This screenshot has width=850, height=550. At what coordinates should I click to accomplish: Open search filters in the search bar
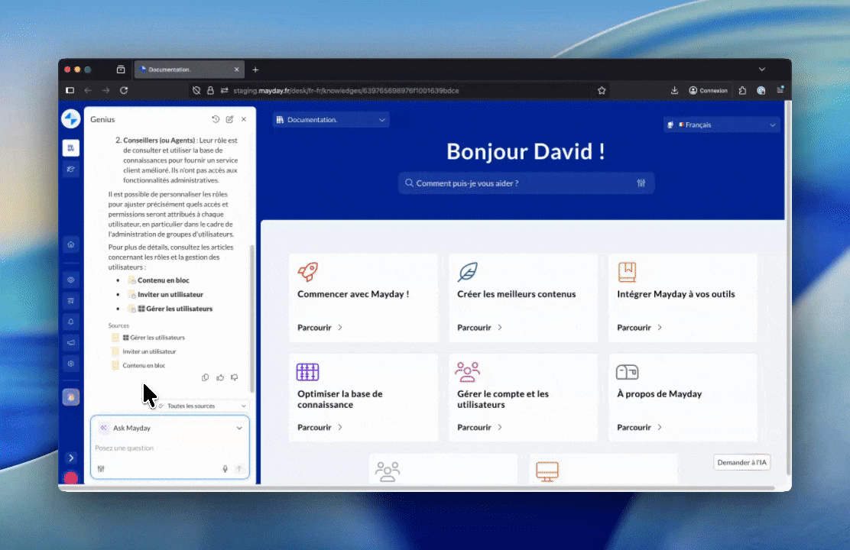click(641, 183)
